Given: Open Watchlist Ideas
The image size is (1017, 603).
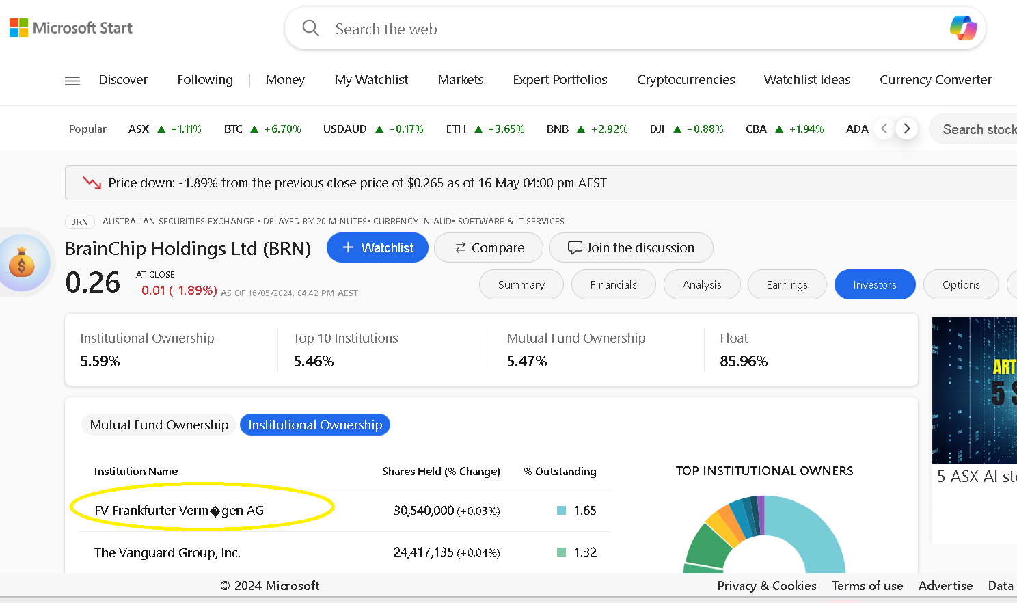Looking at the screenshot, I should 807,80.
